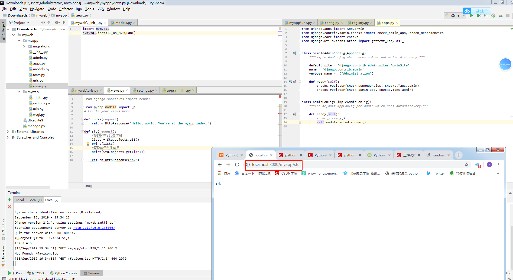Collapse the Downloads root folder
The width and height of the screenshot is (513, 280).
coord(8,29)
